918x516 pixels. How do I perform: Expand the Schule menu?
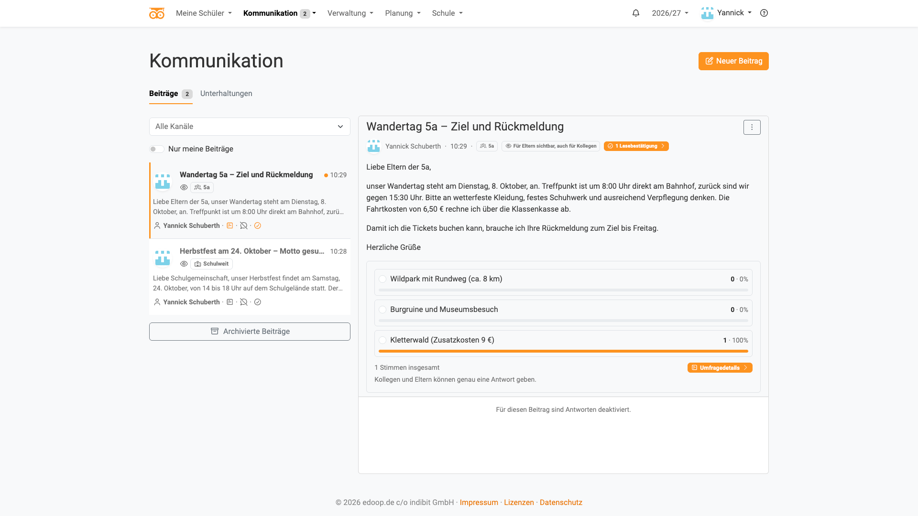[x=447, y=13]
